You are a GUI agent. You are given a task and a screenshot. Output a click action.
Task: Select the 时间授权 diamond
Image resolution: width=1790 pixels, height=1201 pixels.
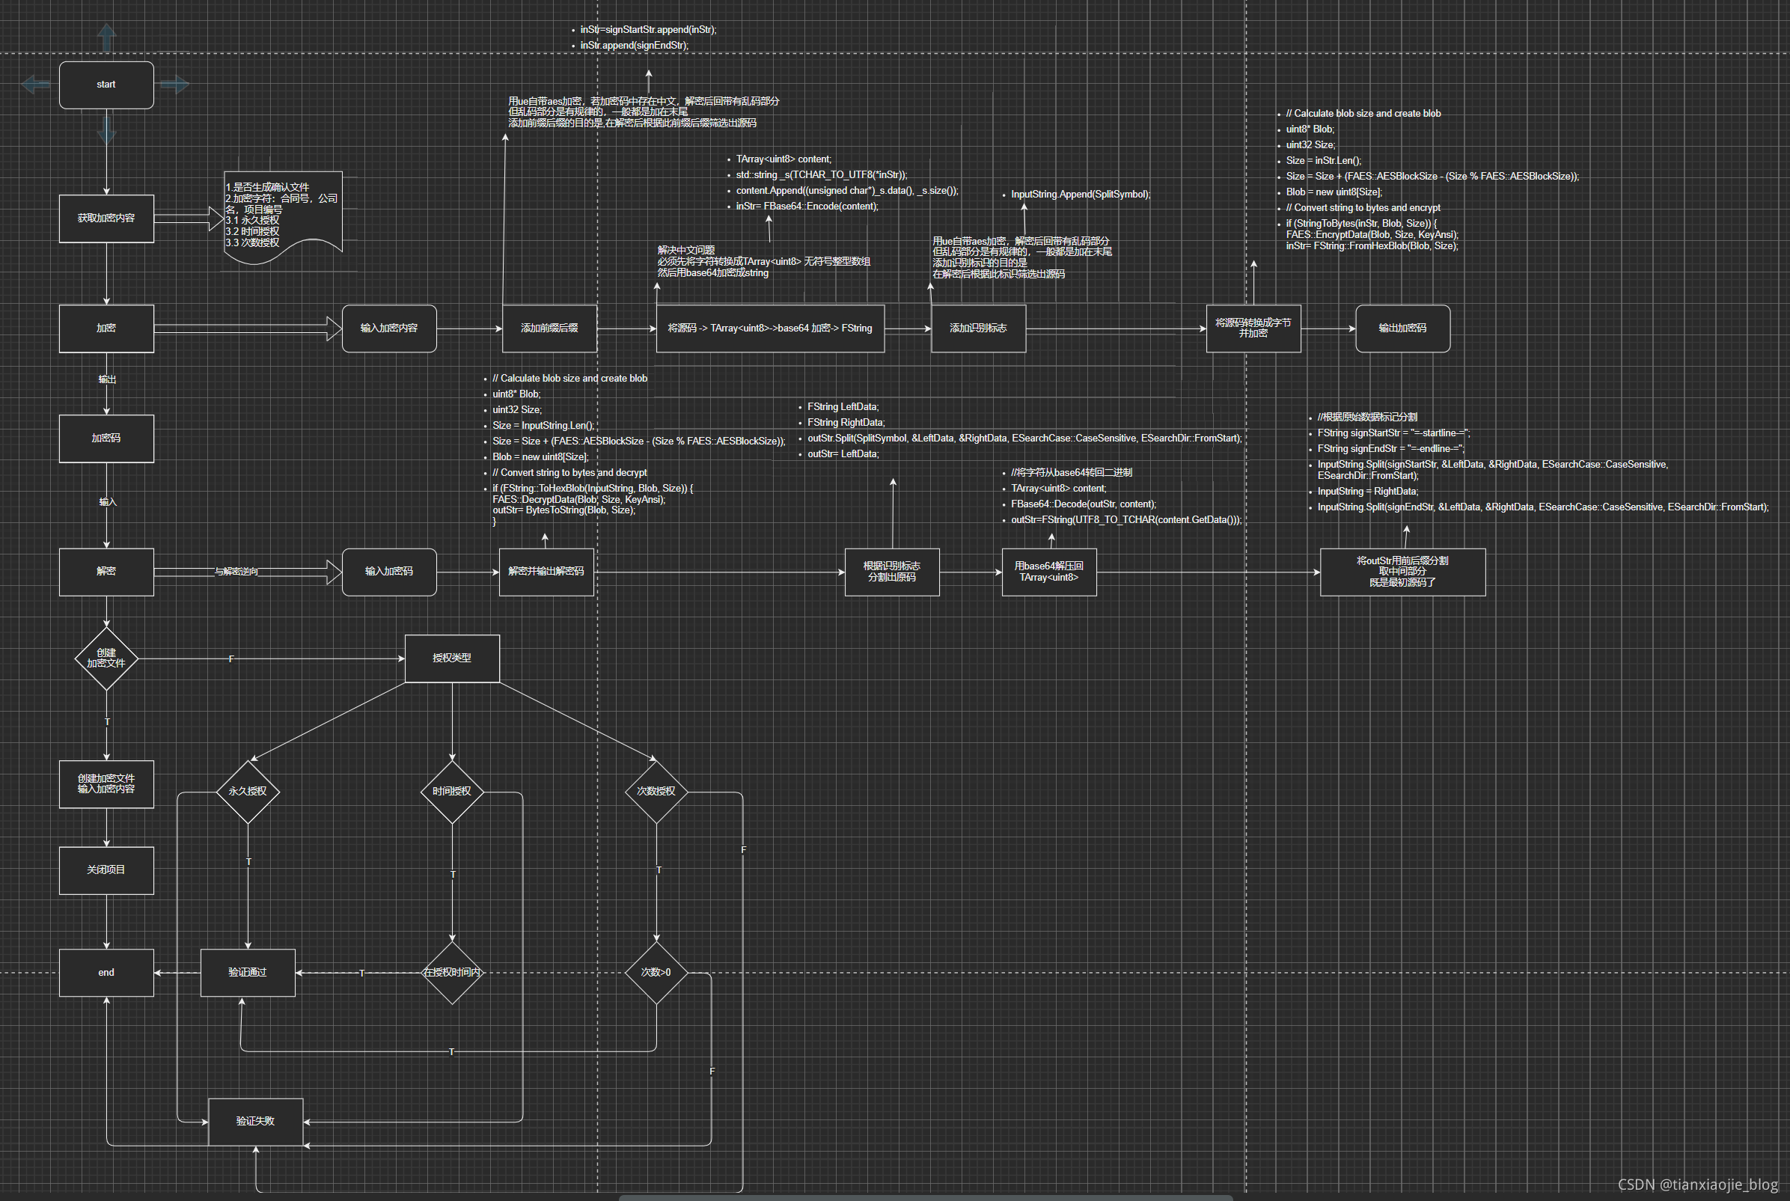tap(452, 791)
